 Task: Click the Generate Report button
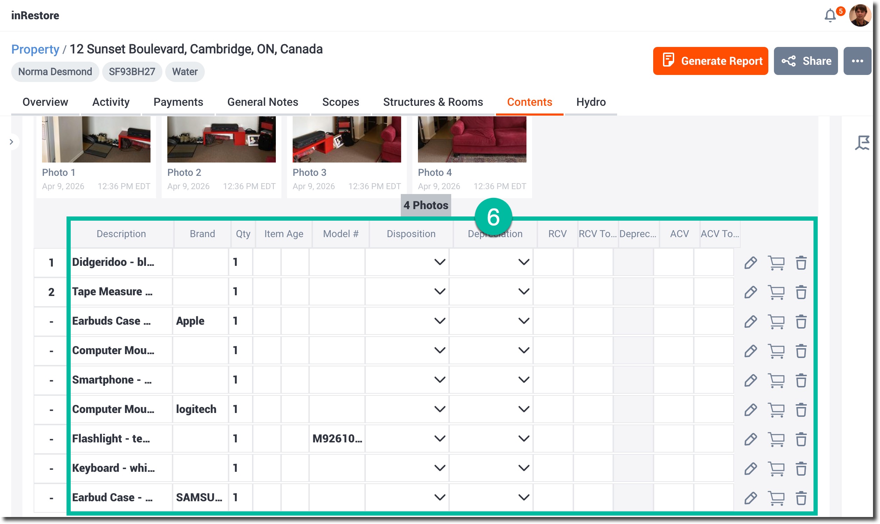(710, 61)
